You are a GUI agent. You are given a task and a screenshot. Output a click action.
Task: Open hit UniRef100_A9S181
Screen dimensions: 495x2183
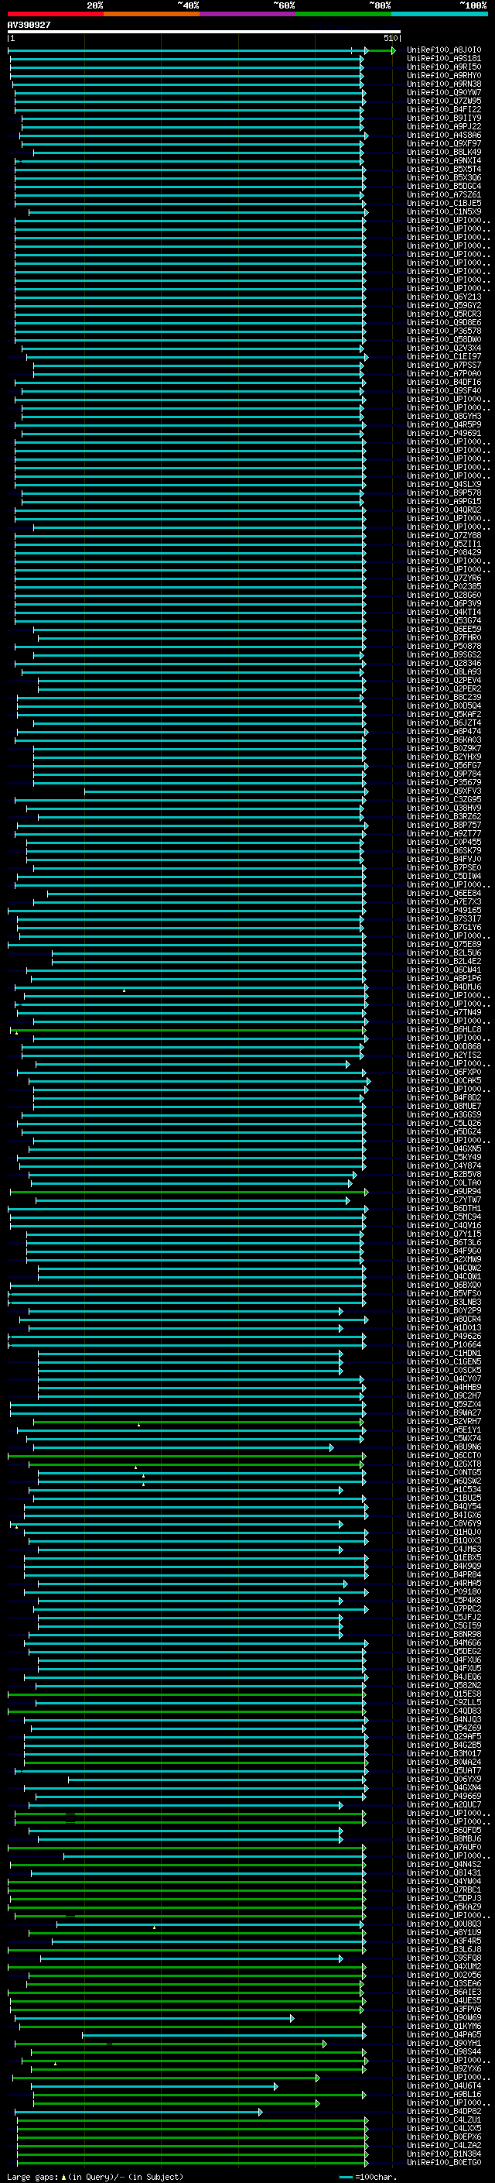click(444, 59)
